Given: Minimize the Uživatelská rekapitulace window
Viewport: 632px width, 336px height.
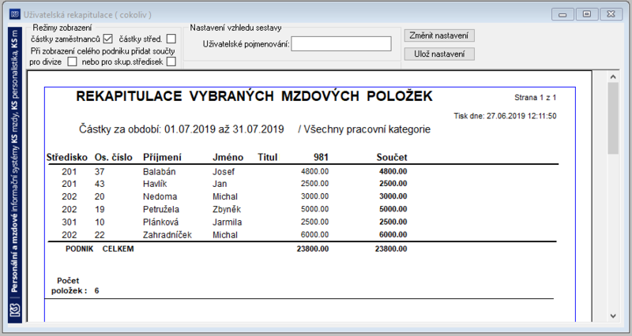Looking at the screenshot, I should click(562, 14).
